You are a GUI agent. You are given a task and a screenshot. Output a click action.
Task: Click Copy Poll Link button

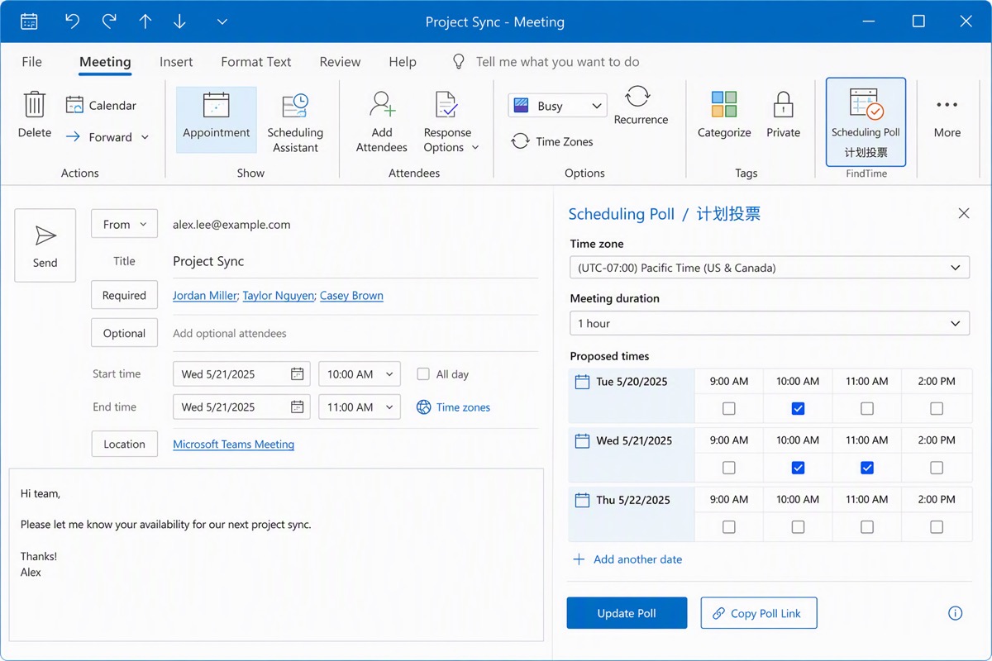click(x=759, y=613)
